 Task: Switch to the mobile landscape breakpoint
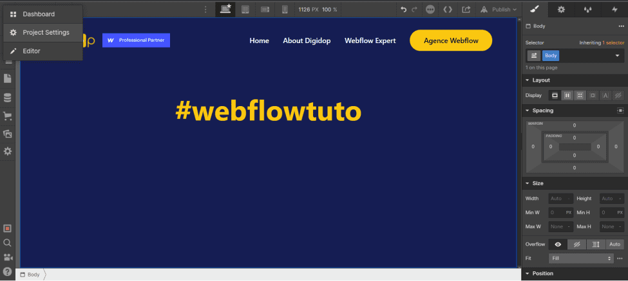(x=265, y=9)
